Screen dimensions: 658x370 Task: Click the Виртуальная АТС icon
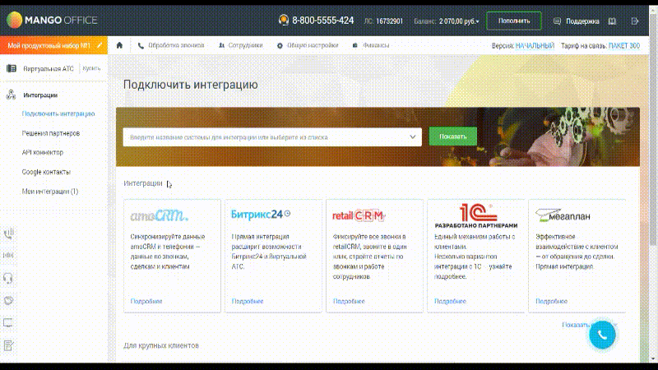pyautogui.click(x=12, y=68)
